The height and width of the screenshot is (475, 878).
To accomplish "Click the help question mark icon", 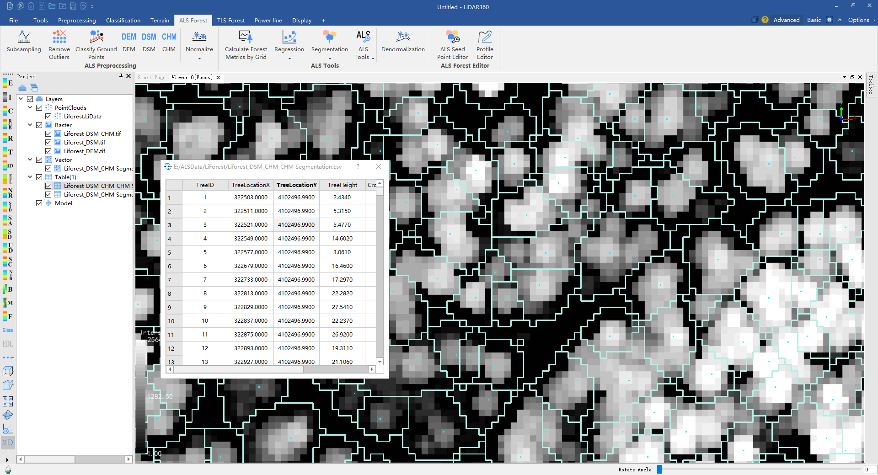I will pos(765,20).
